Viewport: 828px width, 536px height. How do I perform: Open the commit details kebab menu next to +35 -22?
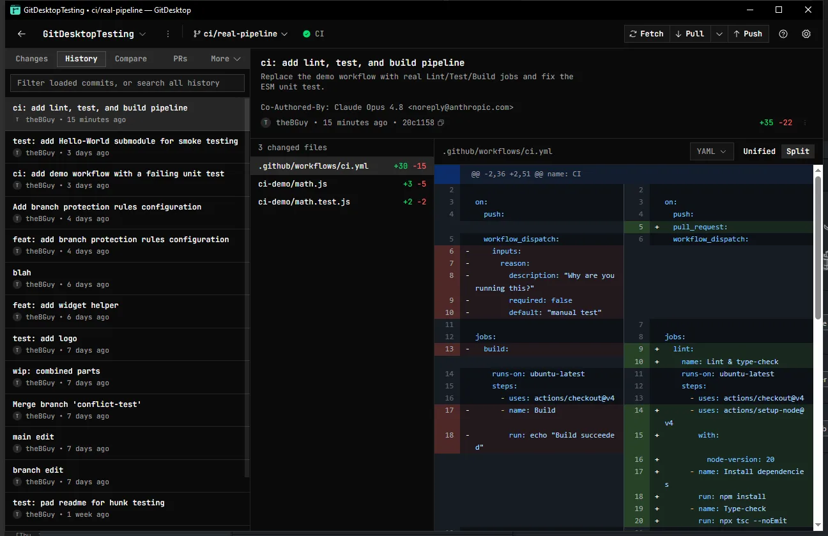click(x=804, y=123)
